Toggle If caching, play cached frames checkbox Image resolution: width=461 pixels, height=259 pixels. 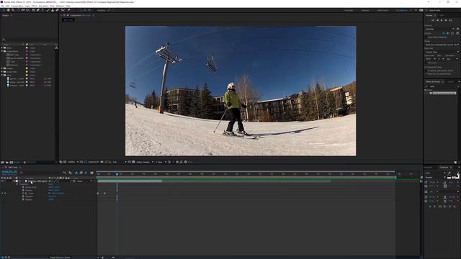426,71
